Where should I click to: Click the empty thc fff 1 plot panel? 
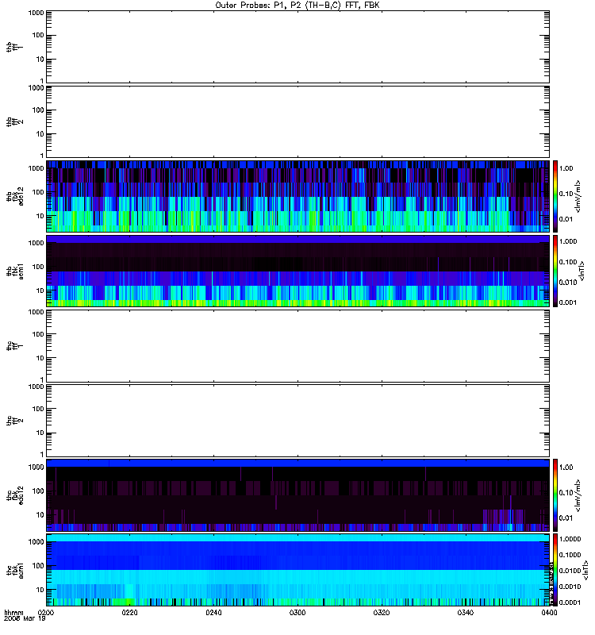pyautogui.click(x=298, y=346)
